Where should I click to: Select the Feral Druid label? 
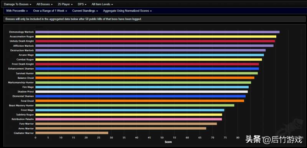(x=27, y=101)
